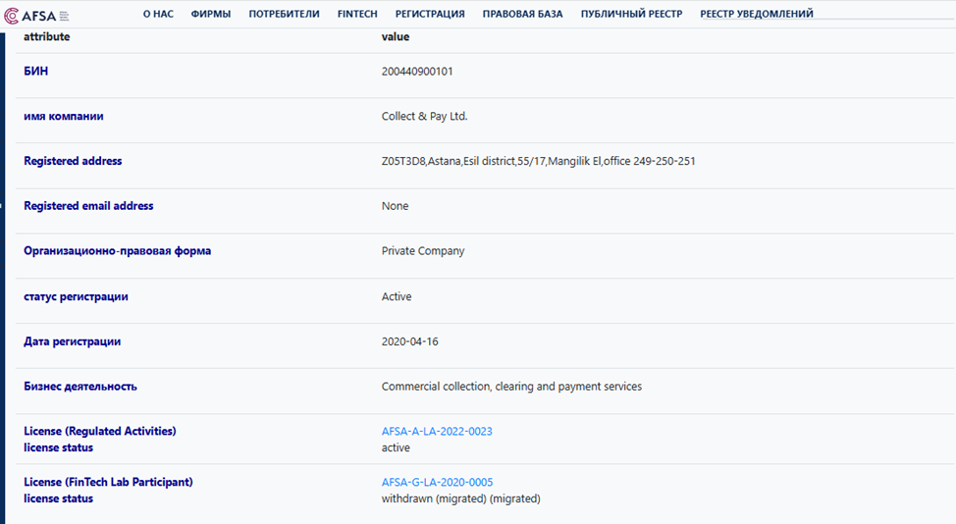Click the 'Организационно-правовая форма' label
The width and height of the screenshot is (956, 524).
pyautogui.click(x=117, y=251)
